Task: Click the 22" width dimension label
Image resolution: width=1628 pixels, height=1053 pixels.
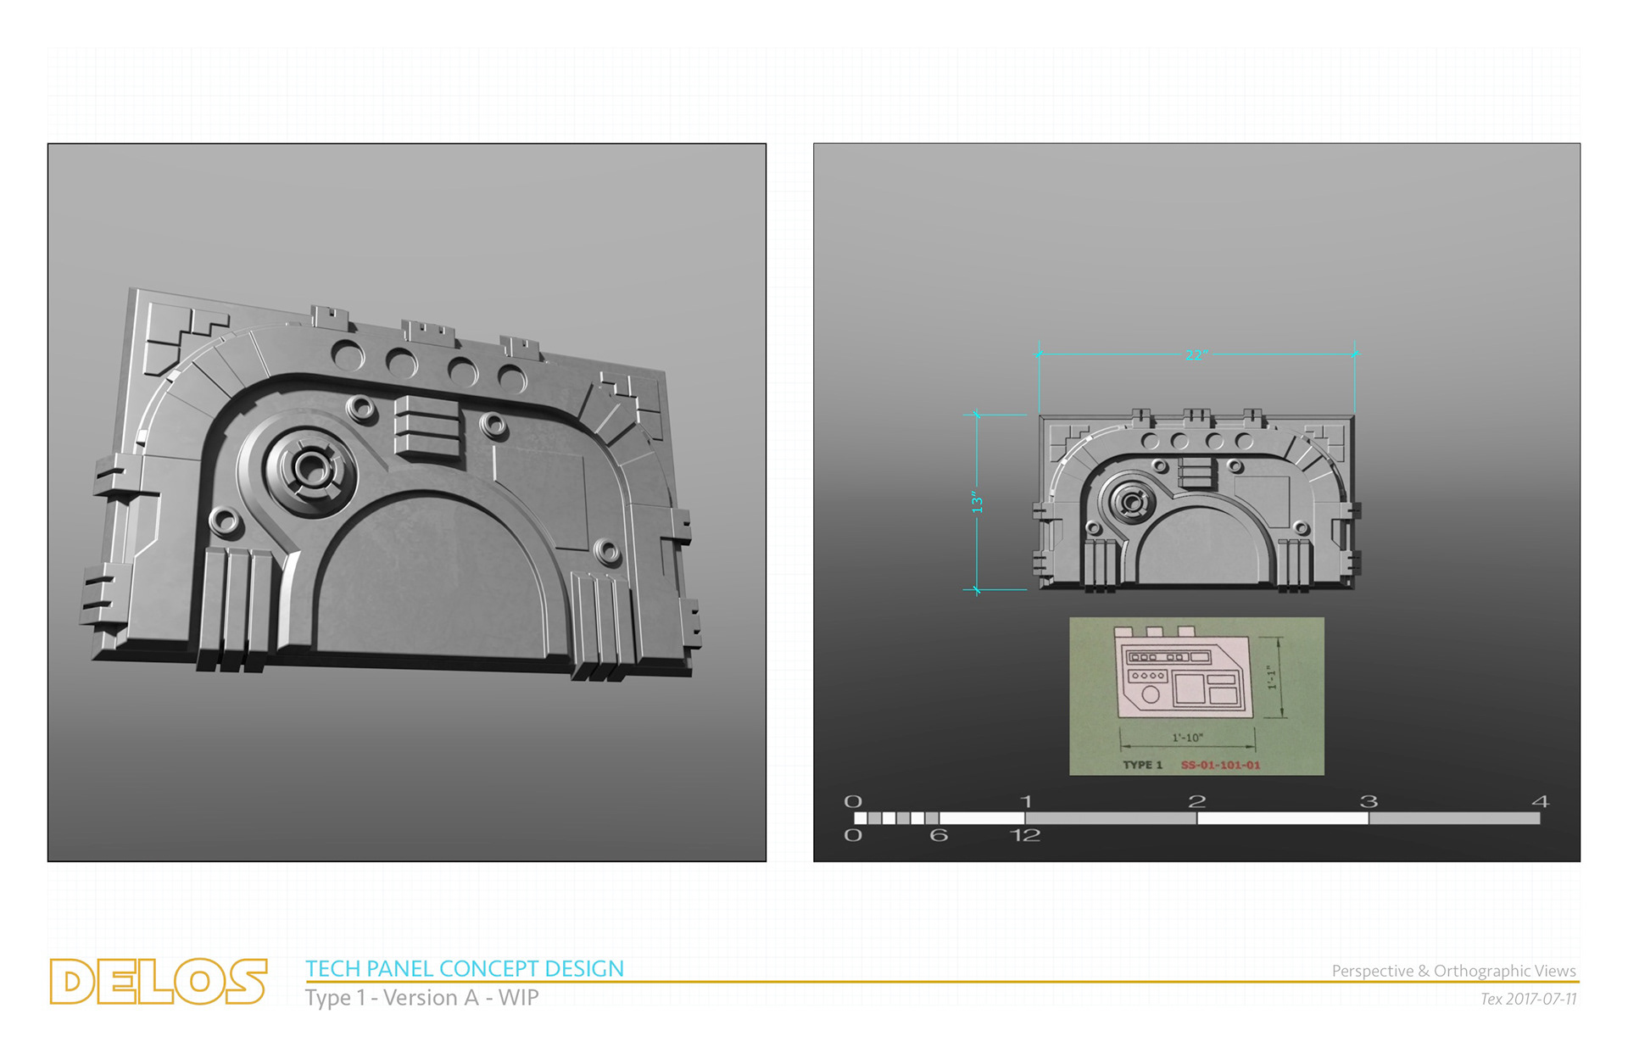Action: click(x=1196, y=354)
